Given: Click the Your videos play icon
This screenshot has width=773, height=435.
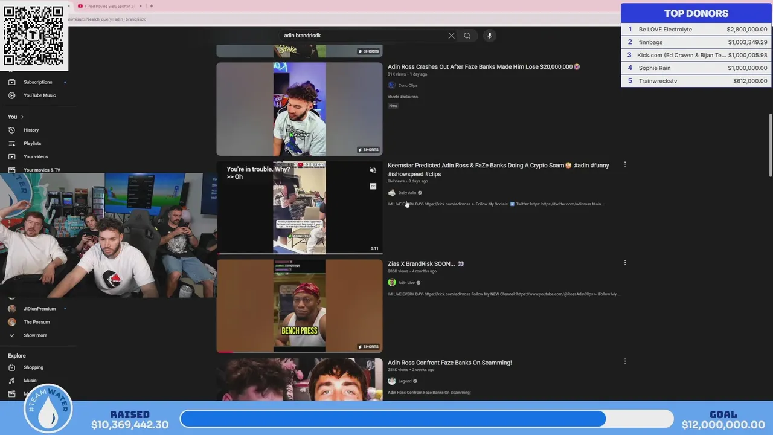Looking at the screenshot, I should coord(11,156).
